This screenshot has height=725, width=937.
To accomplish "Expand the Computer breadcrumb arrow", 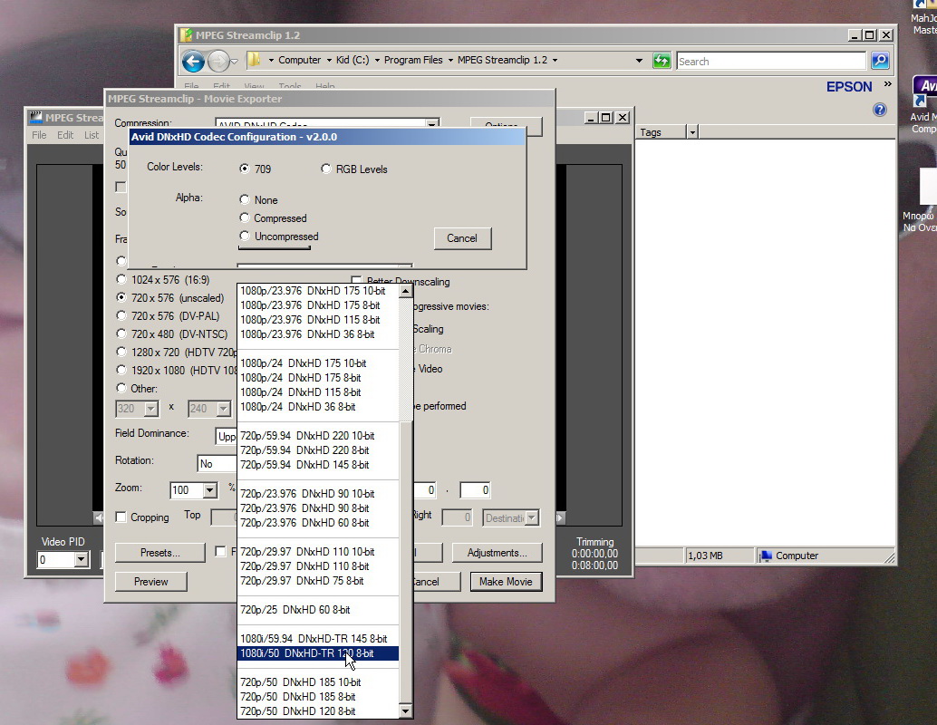I will pos(329,61).
